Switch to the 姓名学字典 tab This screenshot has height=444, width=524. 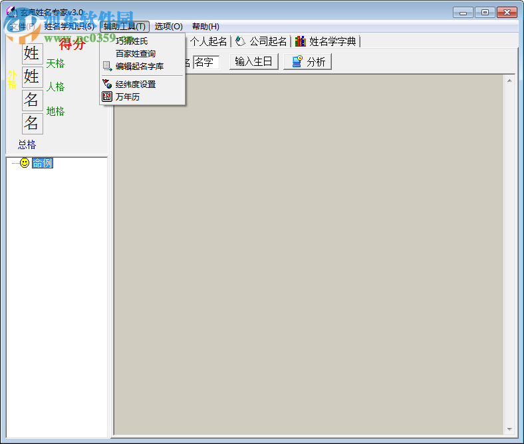326,41
